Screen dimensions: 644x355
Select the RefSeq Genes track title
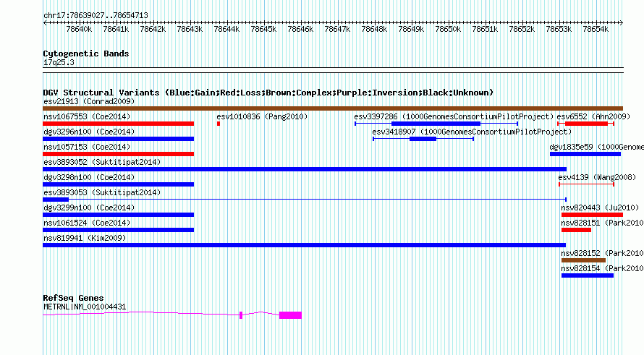pos(74,299)
